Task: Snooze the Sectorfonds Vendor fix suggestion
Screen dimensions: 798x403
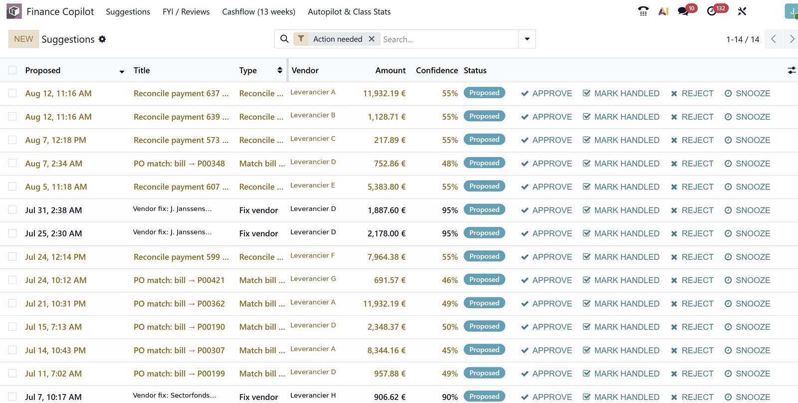Action: pyautogui.click(x=747, y=397)
